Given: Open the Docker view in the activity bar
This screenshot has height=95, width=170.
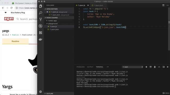Looking at the screenshot, I should (x=41, y=39).
